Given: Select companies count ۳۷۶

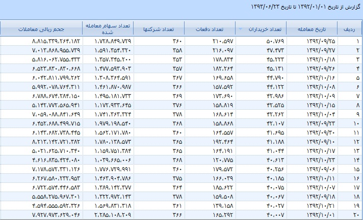Looking at the screenshot, I should pyautogui.click(x=177, y=105).
